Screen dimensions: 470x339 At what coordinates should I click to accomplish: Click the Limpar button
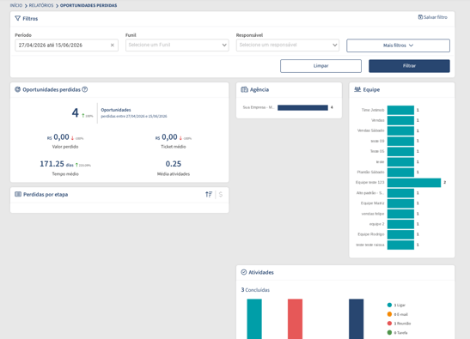click(320, 66)
